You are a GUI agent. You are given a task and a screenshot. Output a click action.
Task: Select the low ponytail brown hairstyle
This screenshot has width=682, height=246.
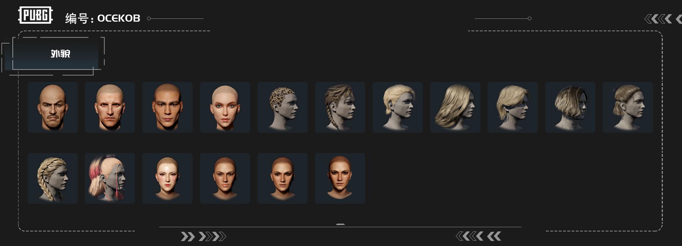click(x=628, y=107)
